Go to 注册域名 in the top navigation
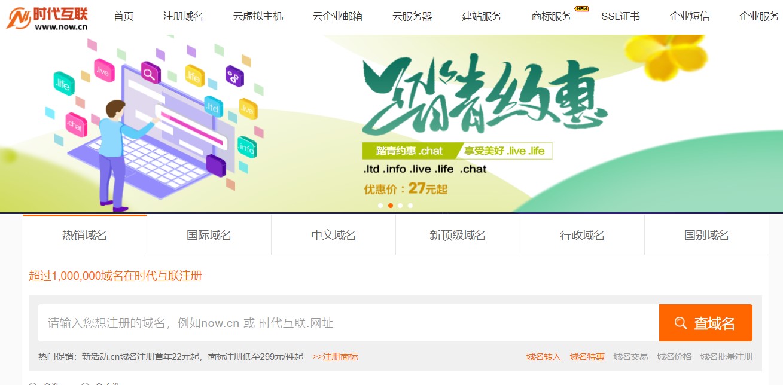Screen dimensions: 783x385 tap(183, 17)
